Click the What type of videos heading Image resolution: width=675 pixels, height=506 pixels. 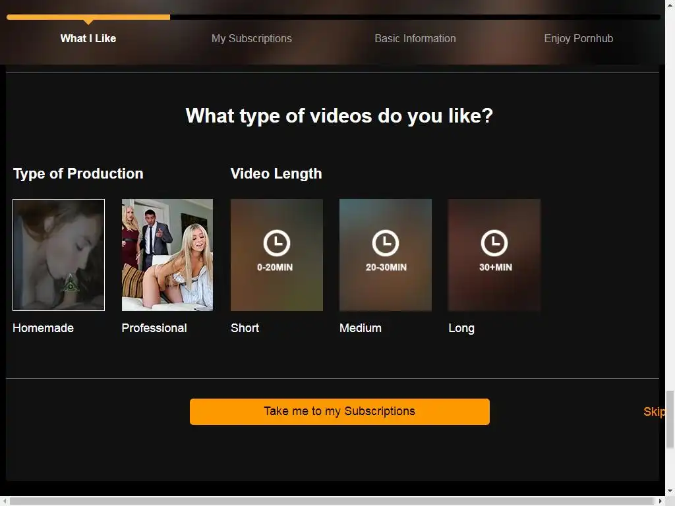pos(339,116)
